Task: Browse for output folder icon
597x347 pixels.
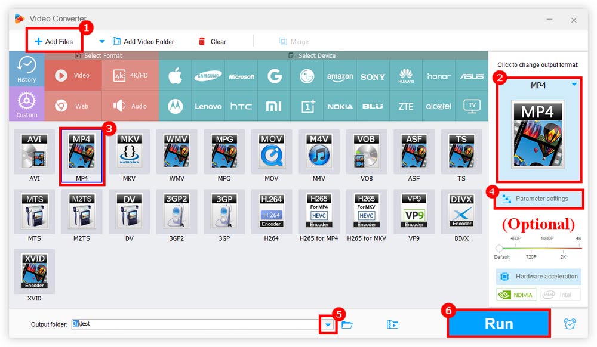Action: (347, 324)
